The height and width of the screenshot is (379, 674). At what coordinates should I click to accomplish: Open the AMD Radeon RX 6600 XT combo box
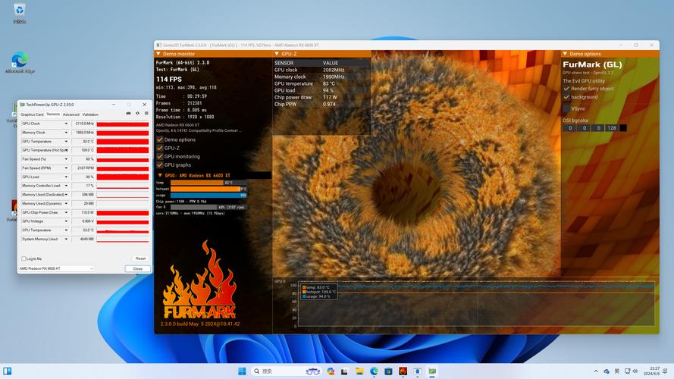point(56,268)
